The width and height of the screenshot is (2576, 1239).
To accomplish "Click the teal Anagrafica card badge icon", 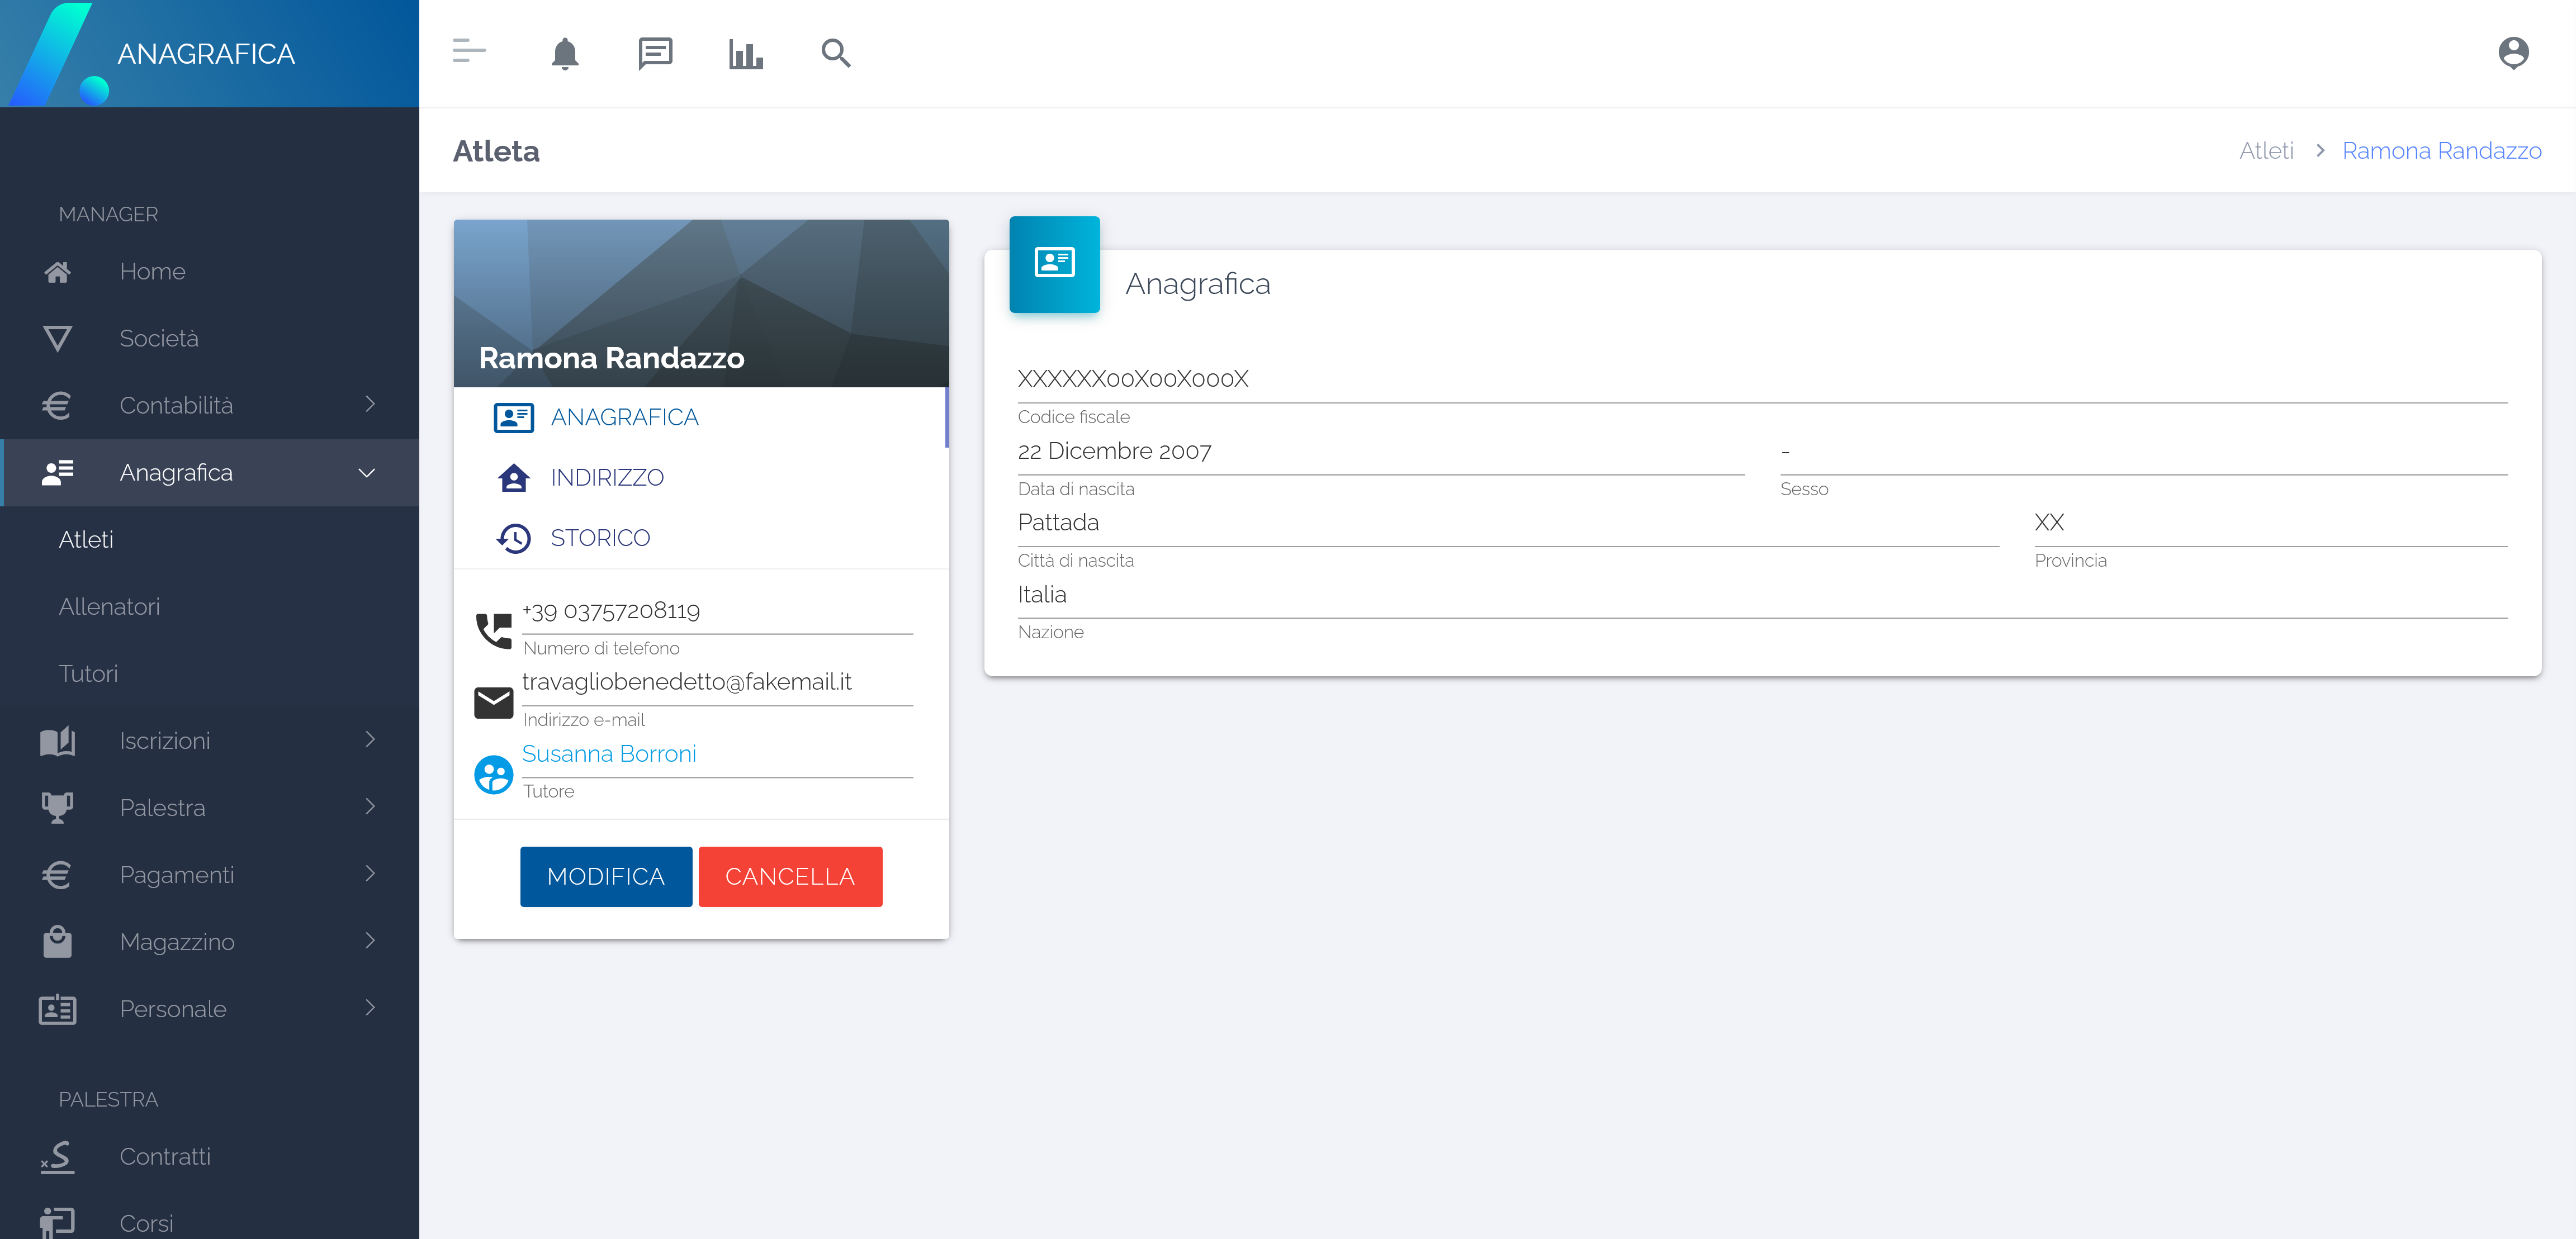I will tap(1054, 264).
